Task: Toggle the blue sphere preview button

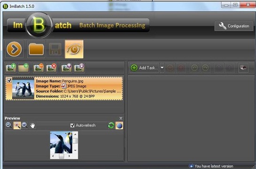Action: (119, 125)
